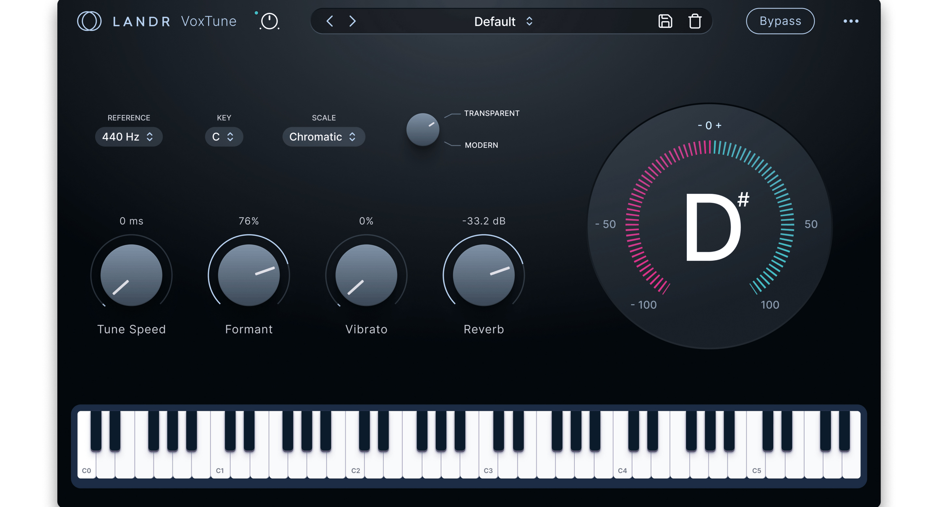
Task: Click the Reverb knob
Action: (x=484, y=275)
